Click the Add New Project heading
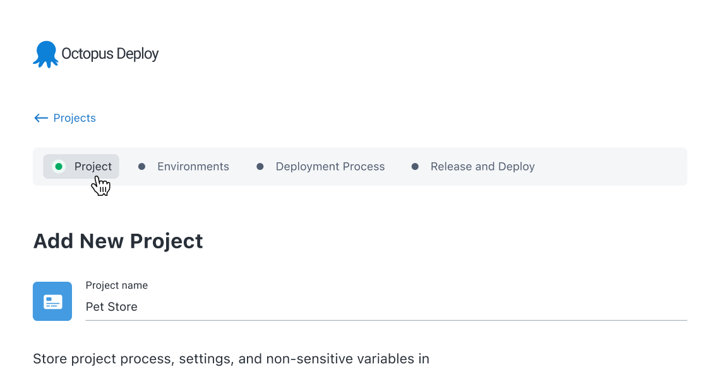Image resolution: width=720 pixels, height=379 pixels. [118, 241]
